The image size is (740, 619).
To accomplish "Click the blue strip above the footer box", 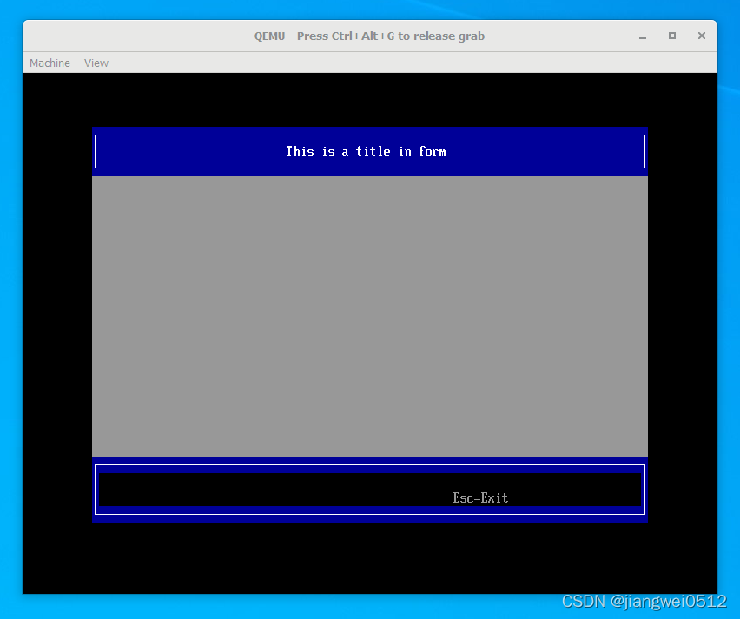I will point(369,460).
